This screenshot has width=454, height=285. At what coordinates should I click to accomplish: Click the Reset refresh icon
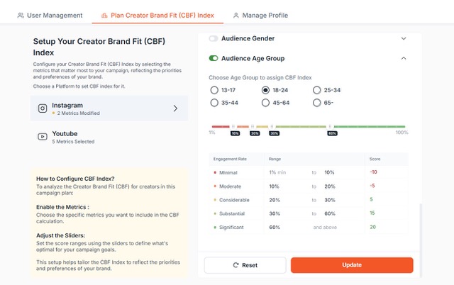tap(236, 265)
